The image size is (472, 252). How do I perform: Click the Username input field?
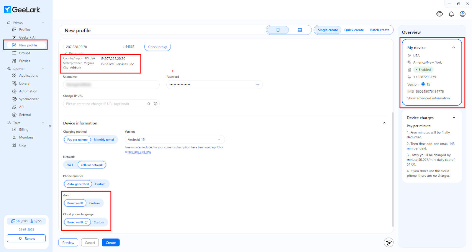pos(111,85)
